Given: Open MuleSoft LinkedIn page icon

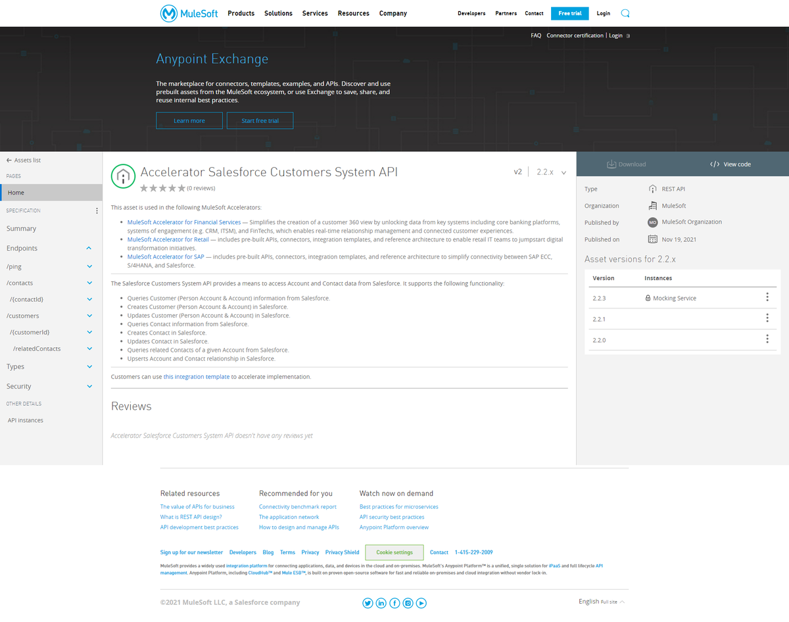Looking at the screenshot, I should point(381,603).
